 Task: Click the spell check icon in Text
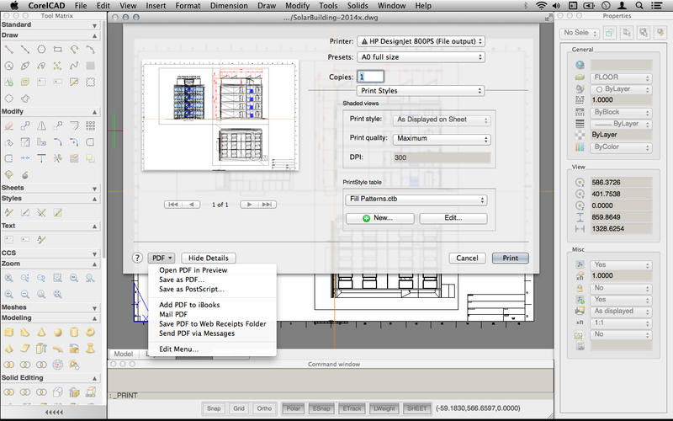[40, 240]
